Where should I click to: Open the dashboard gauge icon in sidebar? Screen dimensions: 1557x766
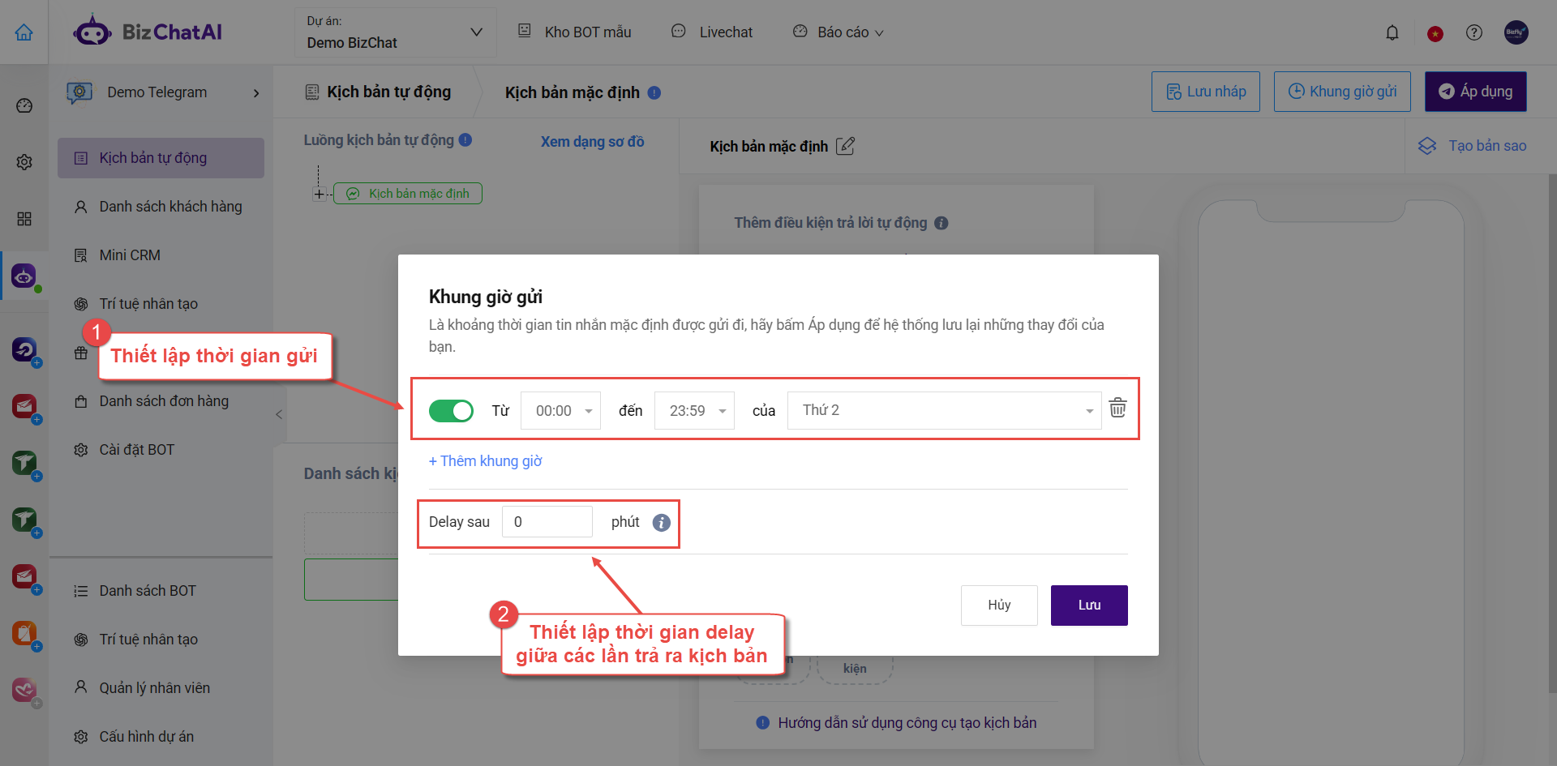(24, 105)
